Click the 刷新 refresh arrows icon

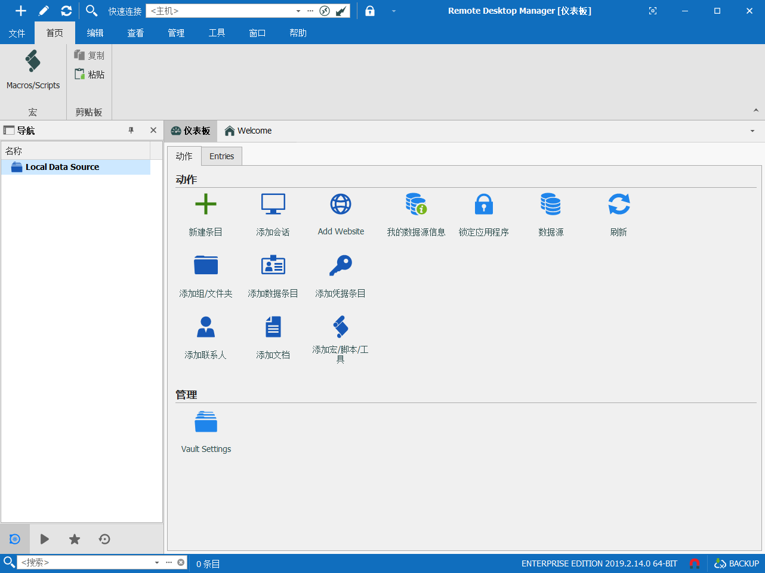click(x=619, y=205)
